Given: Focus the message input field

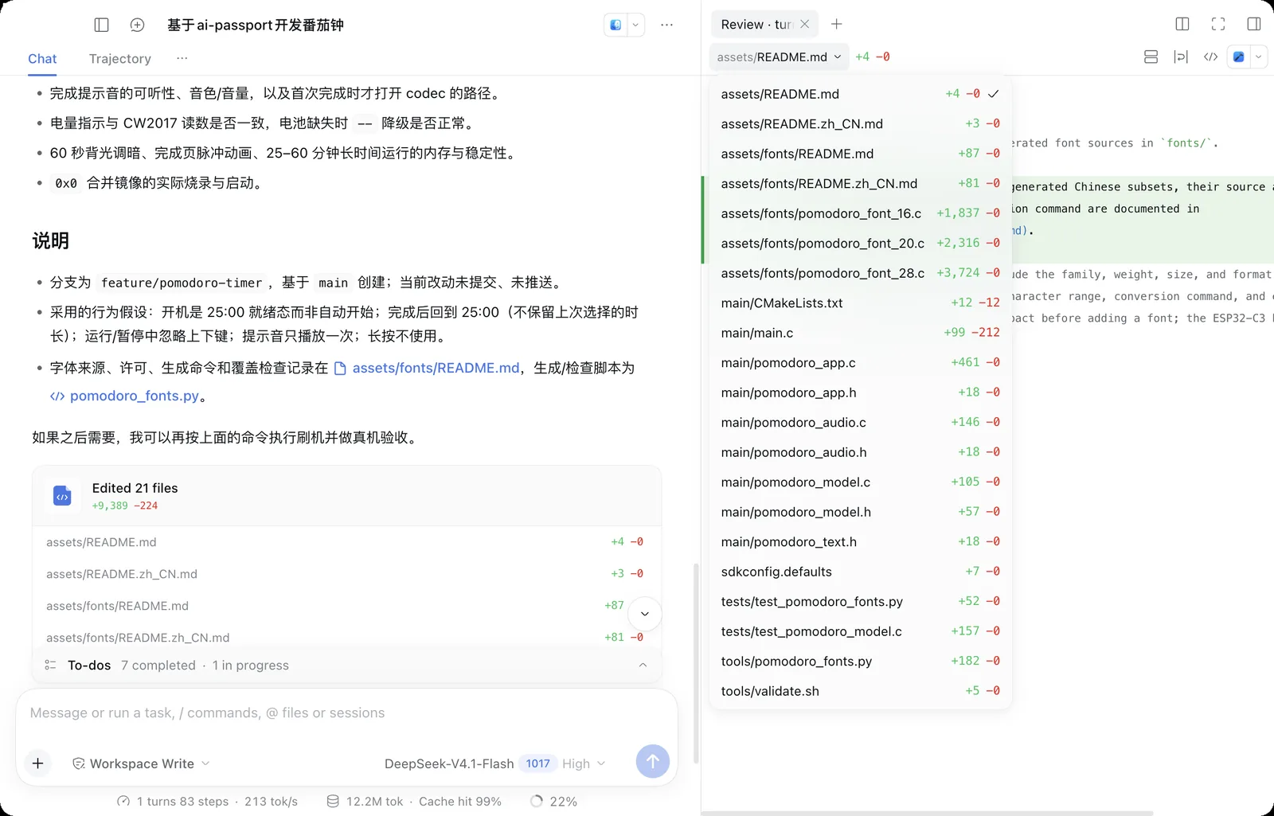Looking at the screenshot, I should click(346, 713).
